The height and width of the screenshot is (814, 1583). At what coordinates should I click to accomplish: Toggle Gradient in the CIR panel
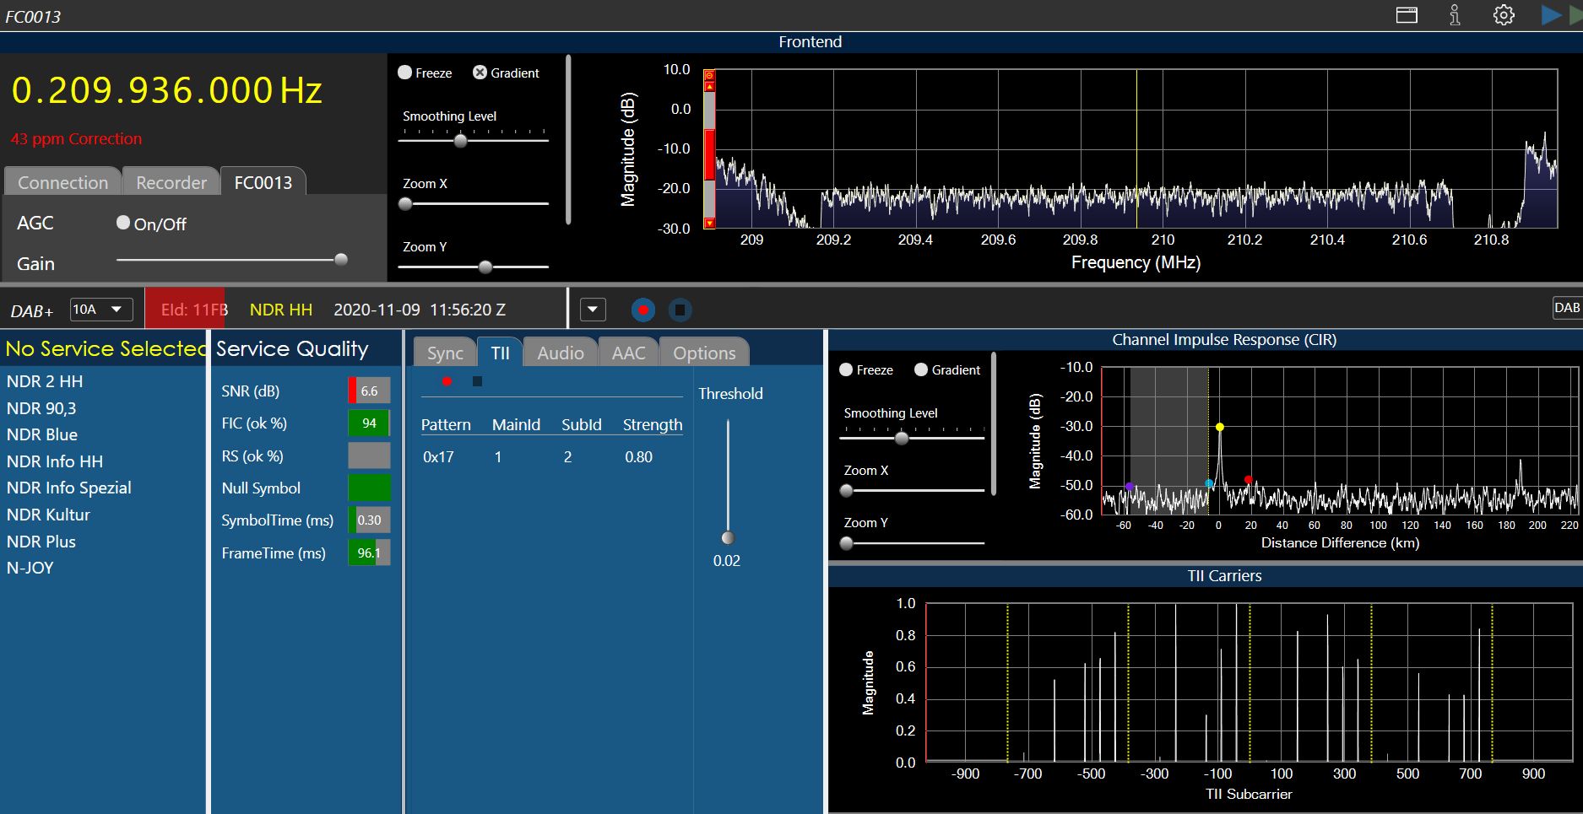[x=921, y=369]
